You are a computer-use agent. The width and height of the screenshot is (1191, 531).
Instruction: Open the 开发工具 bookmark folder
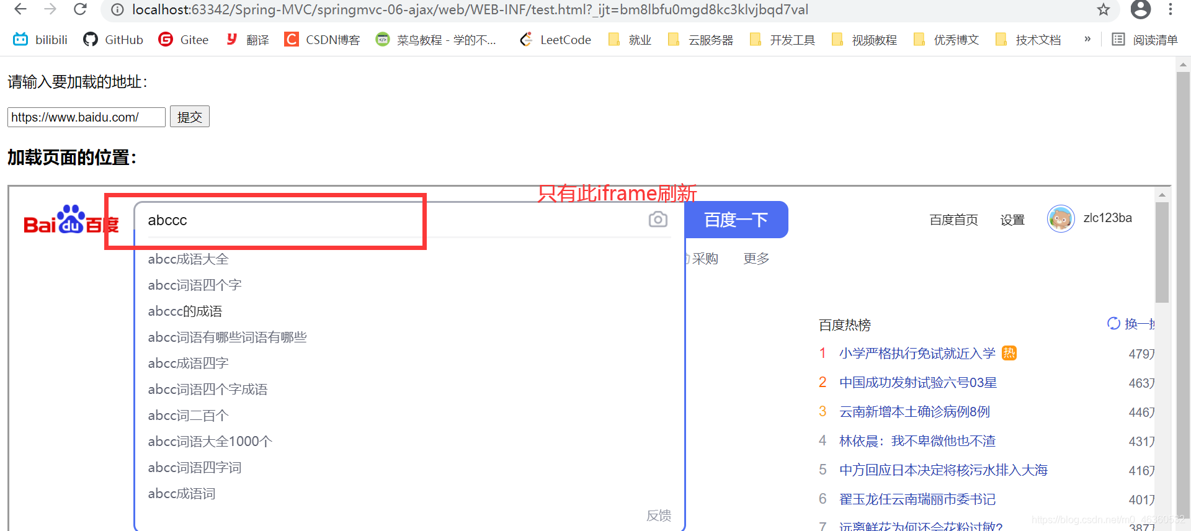coord(782,40)
